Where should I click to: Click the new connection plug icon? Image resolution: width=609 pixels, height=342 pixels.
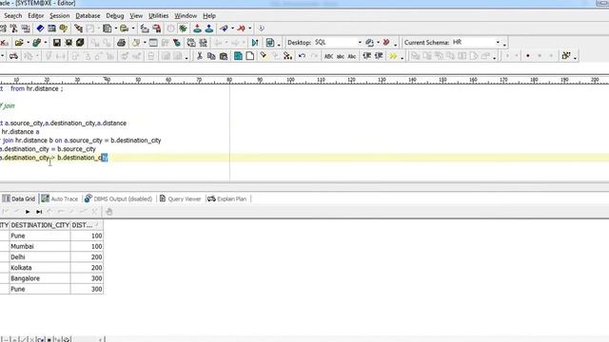[x=224, y=28]
